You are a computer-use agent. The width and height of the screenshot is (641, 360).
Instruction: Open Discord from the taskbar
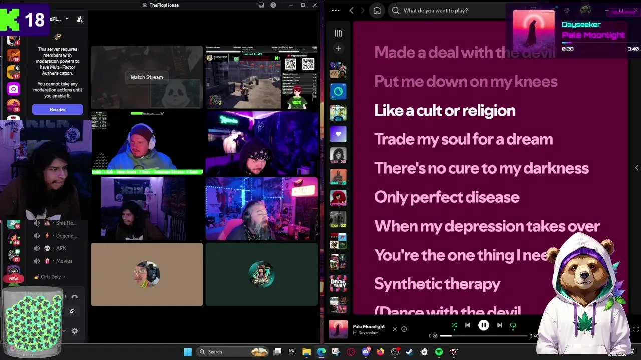tap(366, 352)
